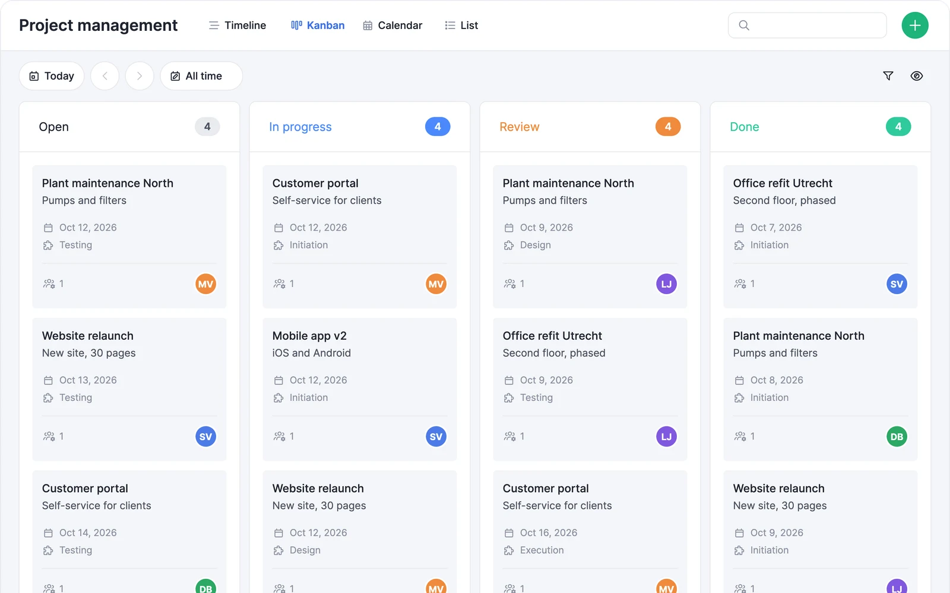The height and width of the screenshot is (593, 950).
Task: Click the orange Review count badge
Action: (668, 126)
